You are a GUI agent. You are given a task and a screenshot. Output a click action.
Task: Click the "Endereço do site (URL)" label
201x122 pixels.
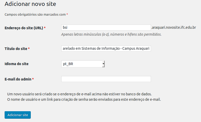pyautogui.click(x=24, y=28)
